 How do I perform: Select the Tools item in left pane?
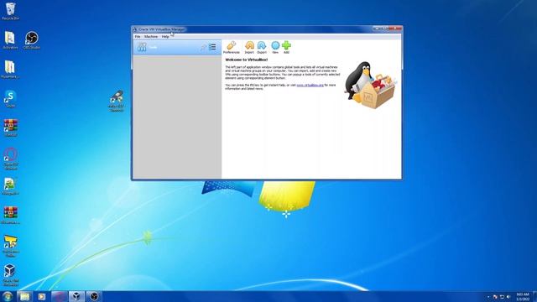pyautogui.click(x=177, y=47)
